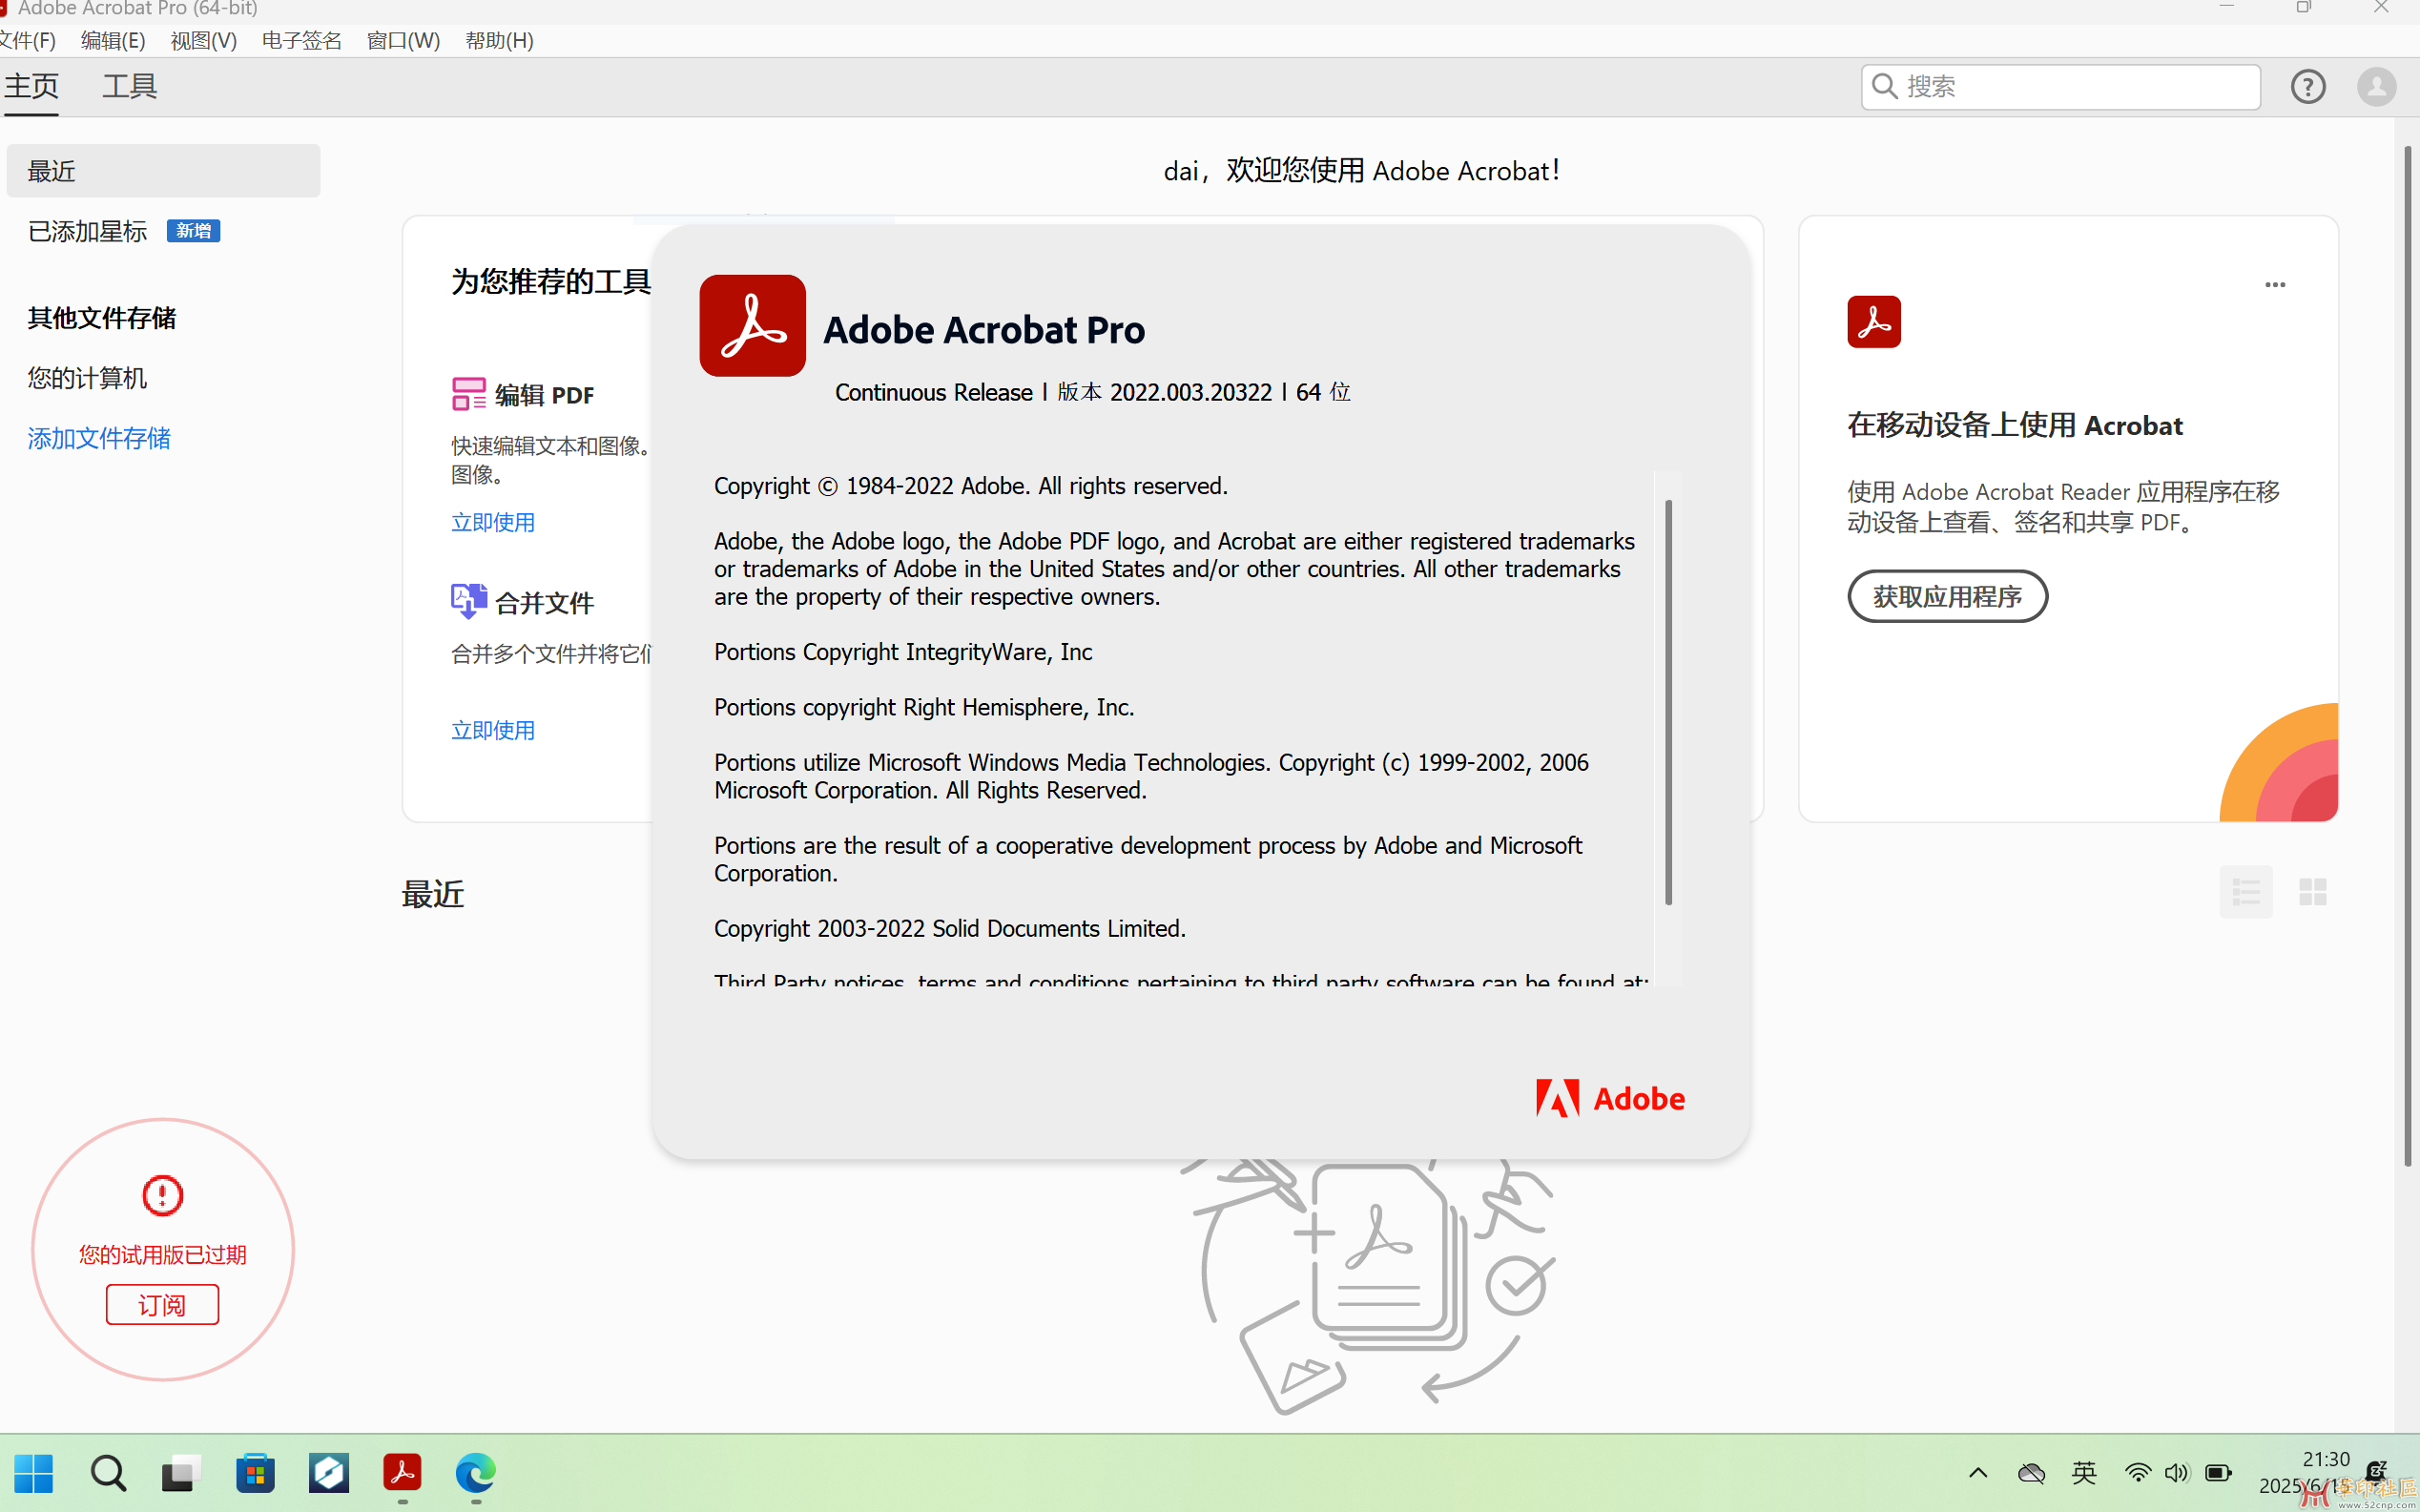Click the 添加文件存储 link
The height and width of the screenshot is (1512, 2420).
point(99,438)
